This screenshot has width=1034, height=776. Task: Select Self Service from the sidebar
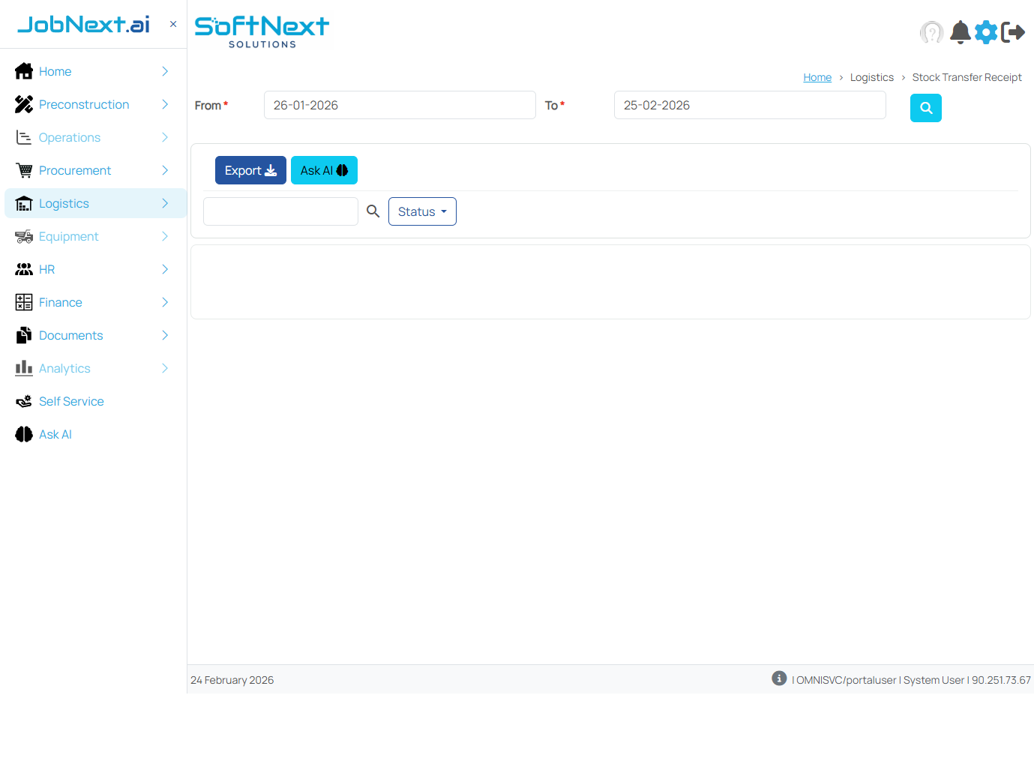(70, 401)
